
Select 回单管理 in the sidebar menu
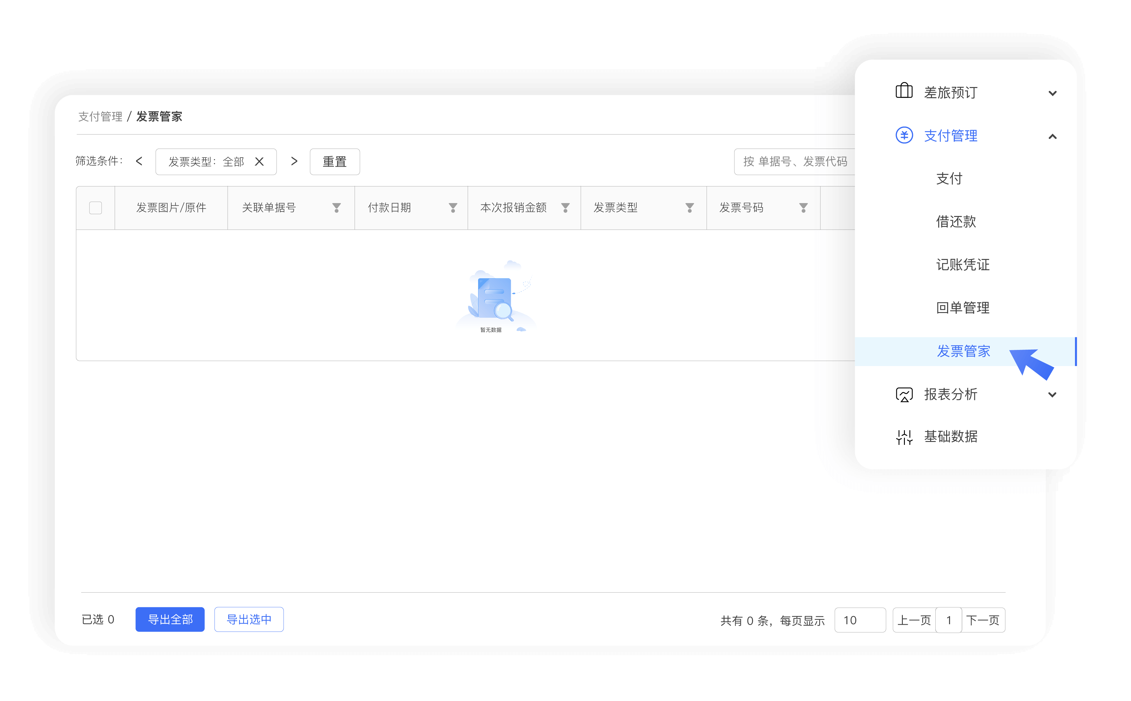point(963,307)
